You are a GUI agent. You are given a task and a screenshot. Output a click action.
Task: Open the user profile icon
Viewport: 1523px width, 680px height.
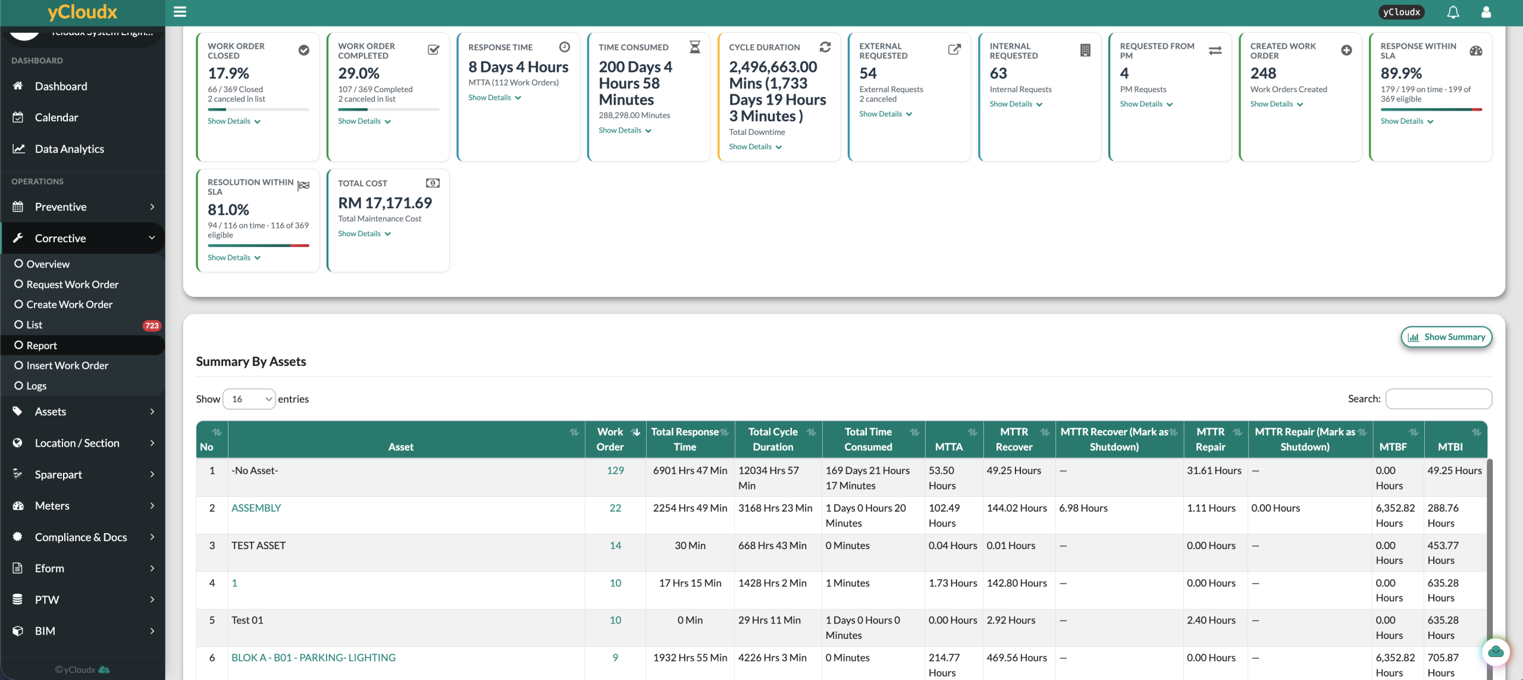coord(1486,12)
